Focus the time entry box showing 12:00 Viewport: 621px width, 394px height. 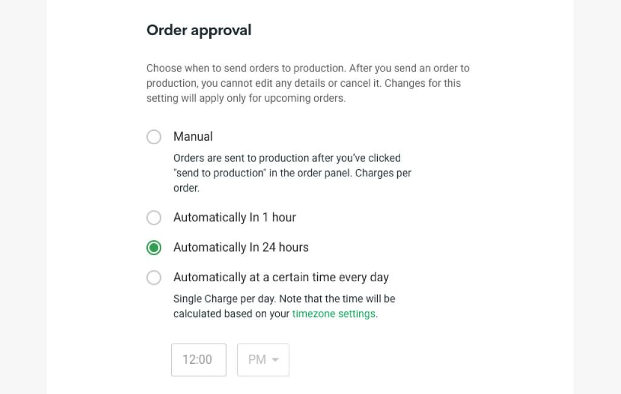[198, 359]
